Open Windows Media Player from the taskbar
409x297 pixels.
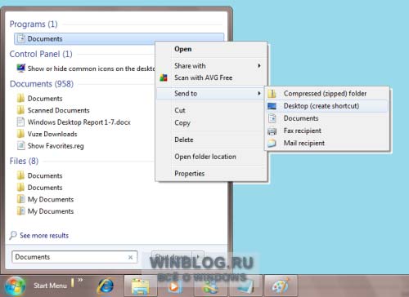point(174,286)
